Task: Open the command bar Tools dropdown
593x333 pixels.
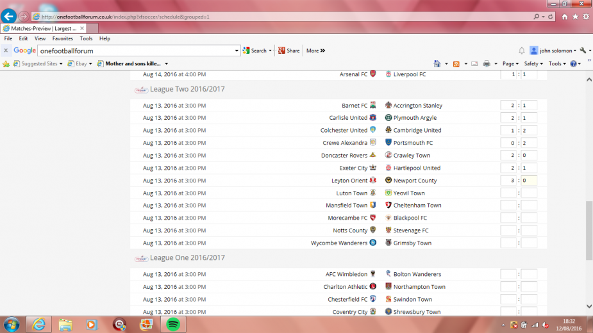Action: tap(557, 64)
